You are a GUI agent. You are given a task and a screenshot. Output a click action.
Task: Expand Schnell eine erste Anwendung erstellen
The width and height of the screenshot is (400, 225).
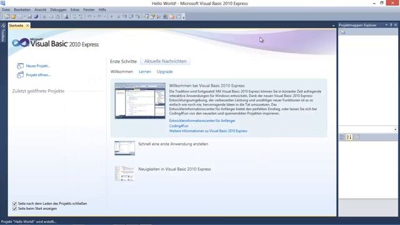173,144
